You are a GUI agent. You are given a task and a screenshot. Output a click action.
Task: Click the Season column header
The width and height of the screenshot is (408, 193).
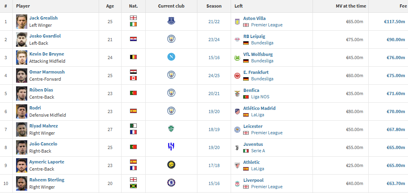pyautogui.click(x=214, y=6)
